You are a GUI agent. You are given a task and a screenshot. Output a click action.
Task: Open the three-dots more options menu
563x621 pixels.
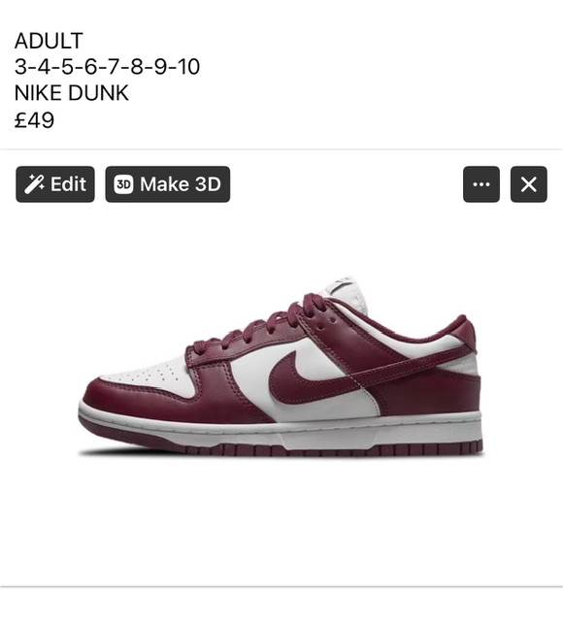[481, 184]
